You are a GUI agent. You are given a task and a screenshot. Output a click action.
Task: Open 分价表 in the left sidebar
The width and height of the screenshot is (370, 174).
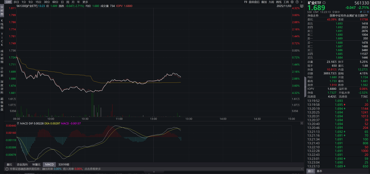click(2, 71)
